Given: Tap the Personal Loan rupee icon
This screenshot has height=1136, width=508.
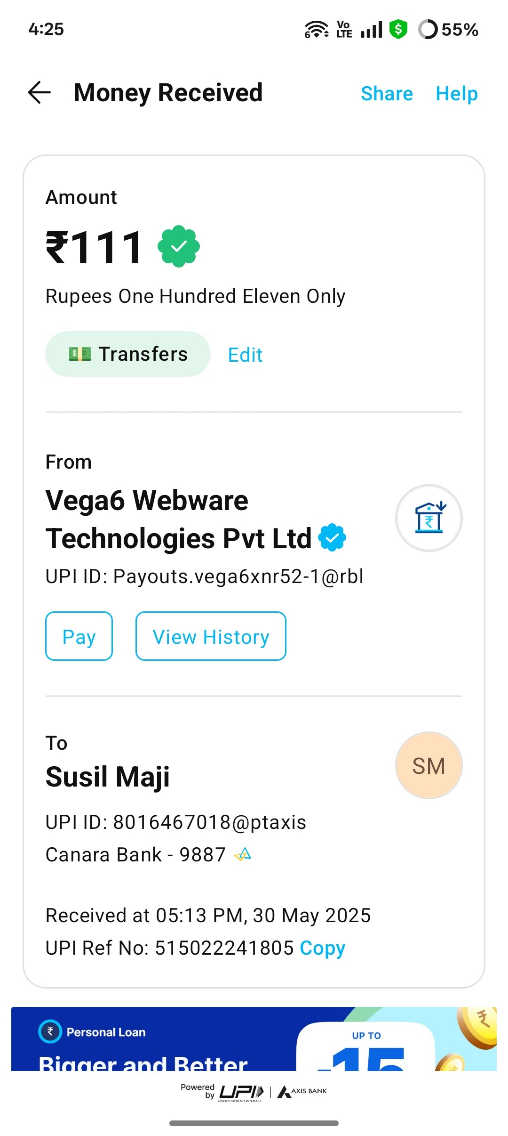Looking at the screenshot, I should 50,1032.
